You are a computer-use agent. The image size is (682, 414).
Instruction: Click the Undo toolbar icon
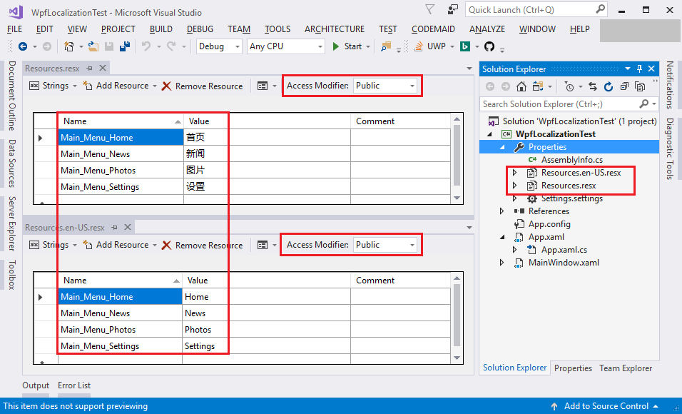(146, 46)
